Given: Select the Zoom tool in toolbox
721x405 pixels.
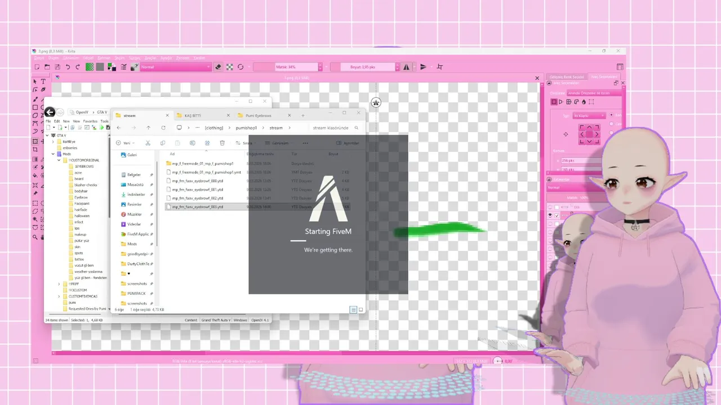Looking at the screenshot, I should tap(35, 237).
